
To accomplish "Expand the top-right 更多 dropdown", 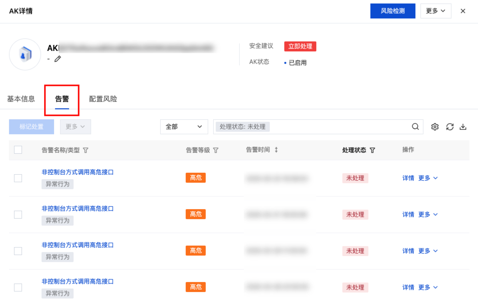I will click(x=435, y=11).
